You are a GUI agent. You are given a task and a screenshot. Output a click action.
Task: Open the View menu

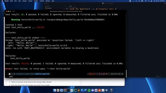coord(20,1)
